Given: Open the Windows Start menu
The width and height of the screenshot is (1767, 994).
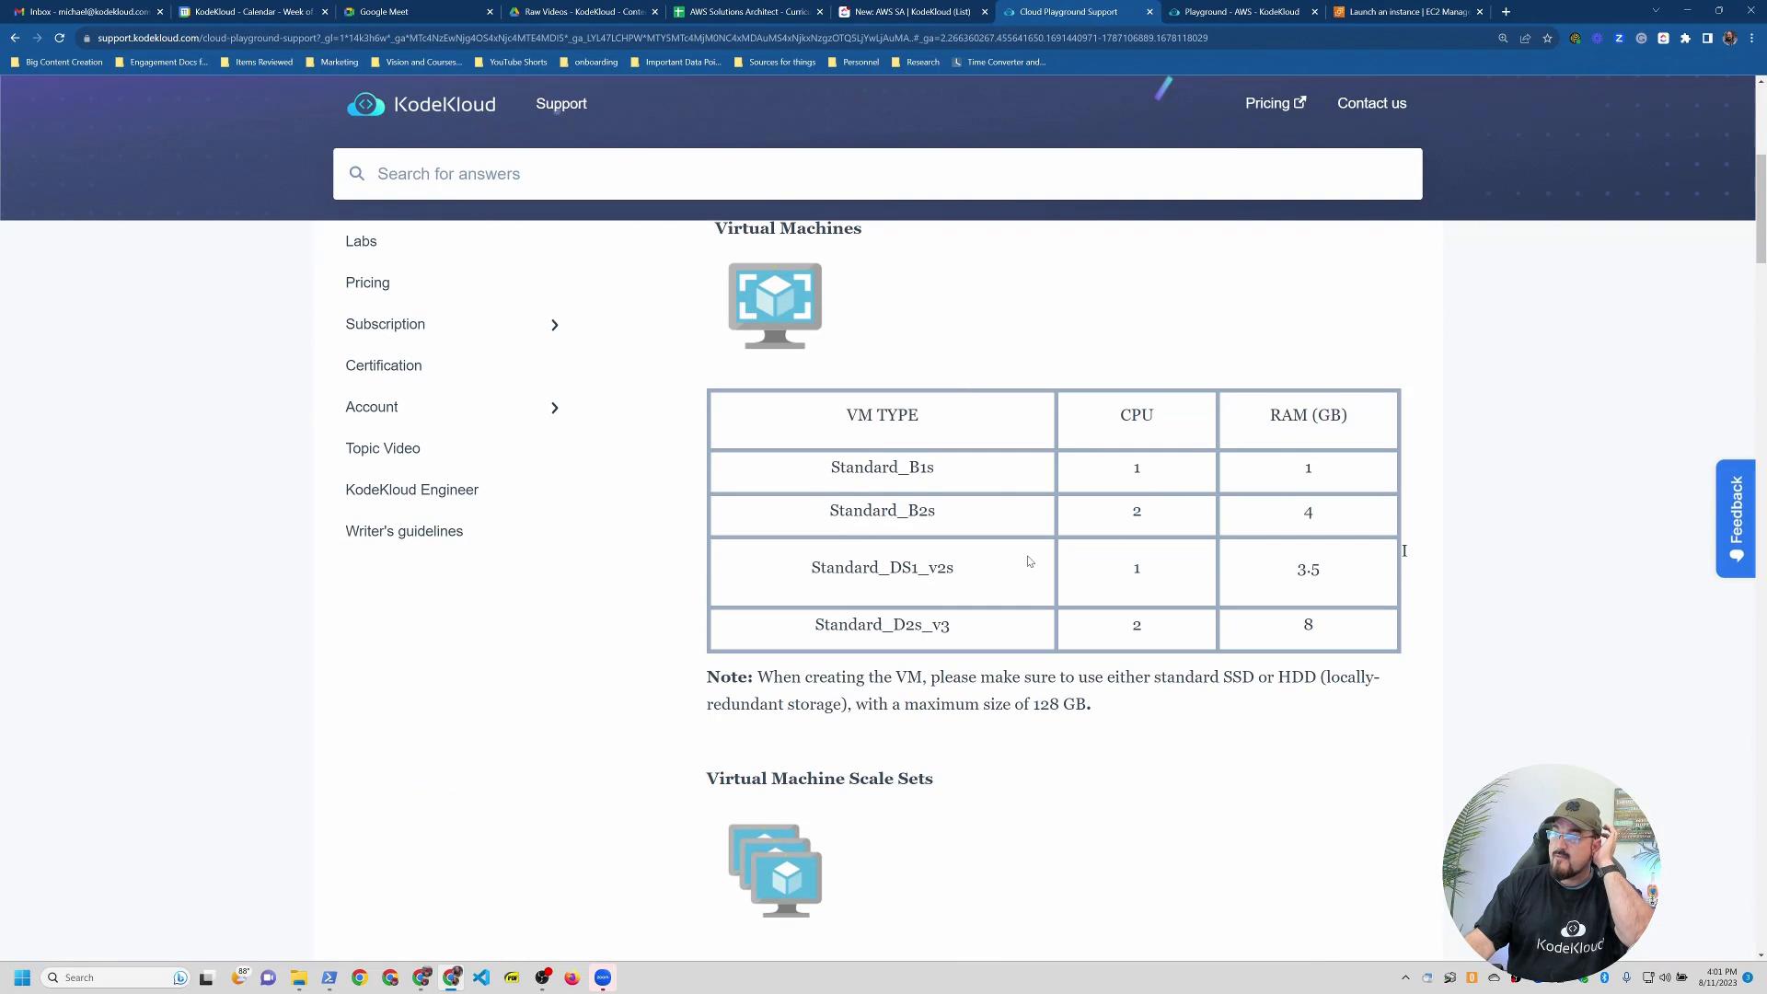Looking at the screenshot, I should (22, 977).
